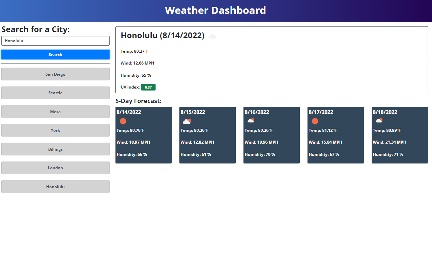Focus the city search input field
The image size is (432, 268).
pyautogui.click(x=55, y=41)
